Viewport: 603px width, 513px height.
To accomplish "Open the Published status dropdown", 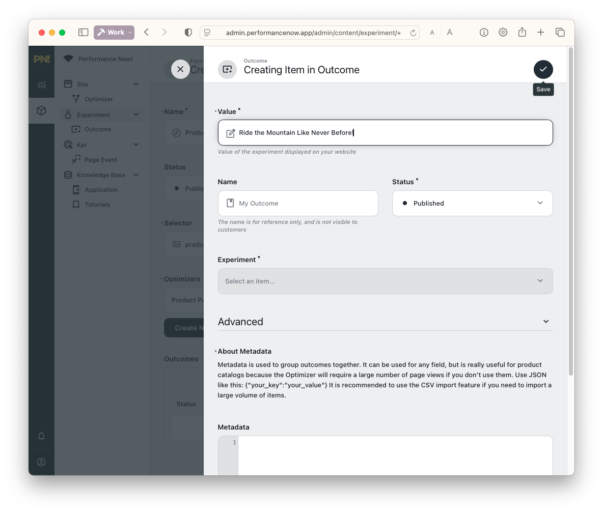I will point(472,203).
